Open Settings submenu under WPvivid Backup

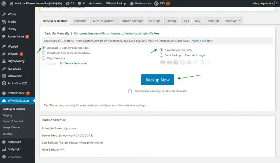click(x=7, y=133)
